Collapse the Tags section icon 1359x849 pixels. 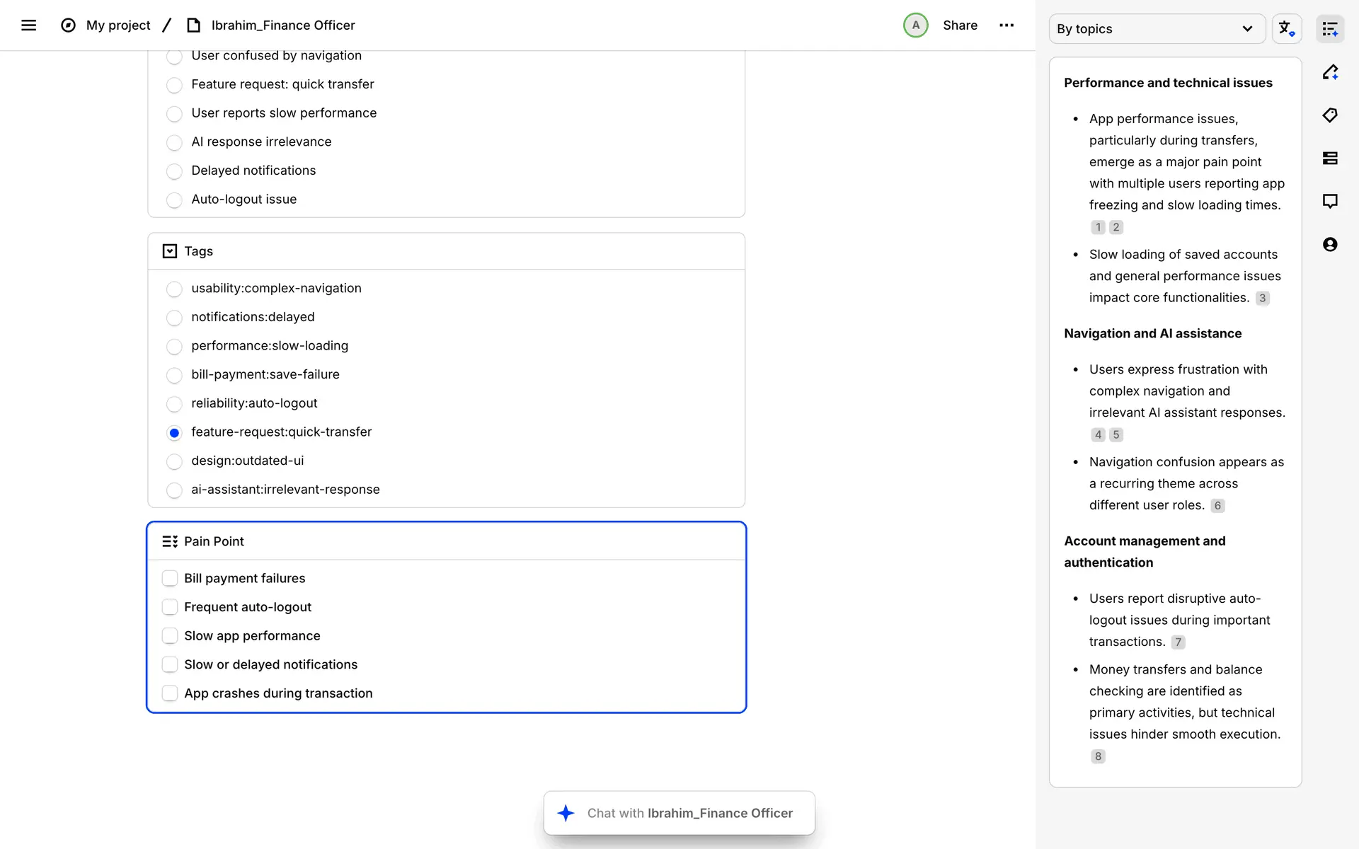pos(170,251)
